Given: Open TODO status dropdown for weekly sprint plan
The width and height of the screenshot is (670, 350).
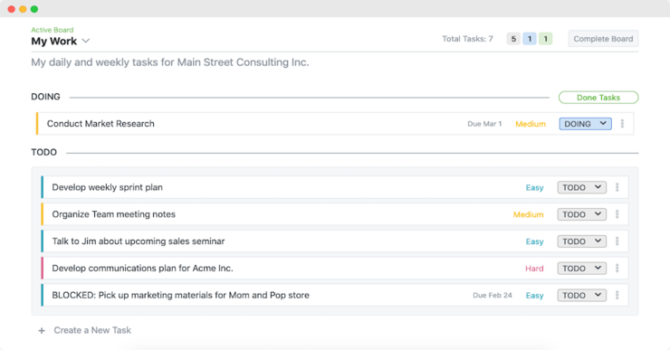Looking at the screenshot, I should coord(581,187).
